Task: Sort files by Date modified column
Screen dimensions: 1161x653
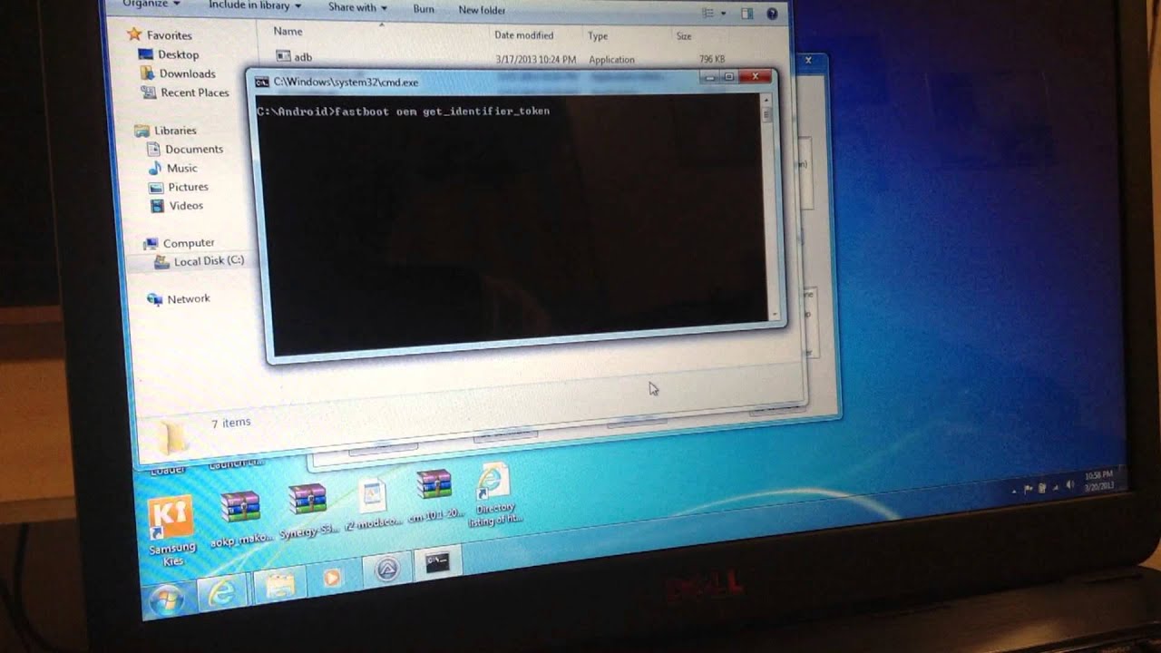Action: 523,35
